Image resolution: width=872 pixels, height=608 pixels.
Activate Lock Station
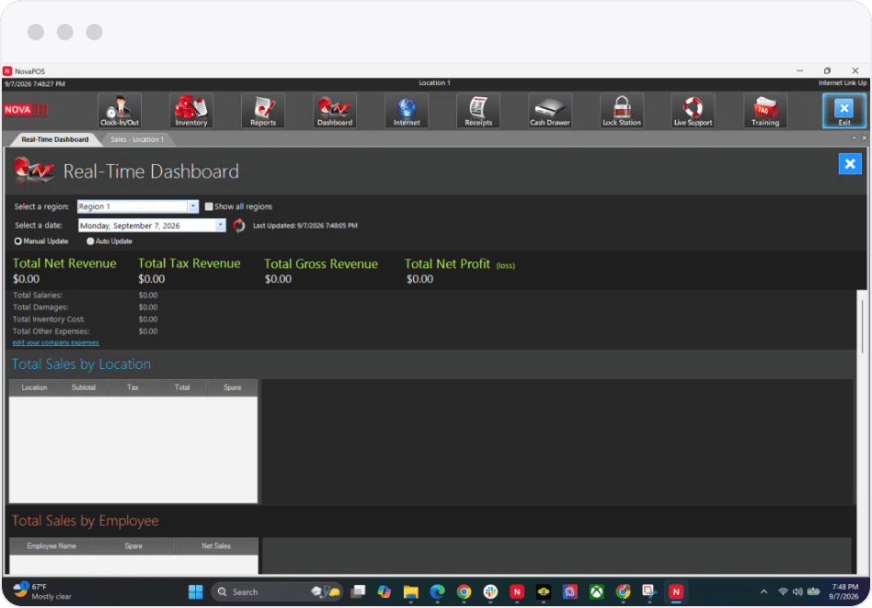(x=622, y=111)
